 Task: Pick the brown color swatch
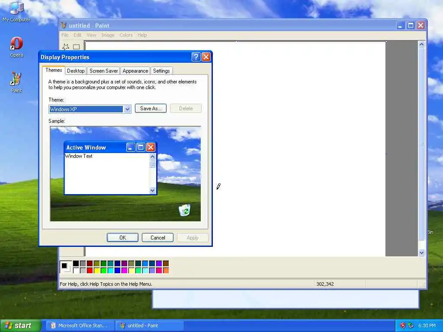point(166,264)
